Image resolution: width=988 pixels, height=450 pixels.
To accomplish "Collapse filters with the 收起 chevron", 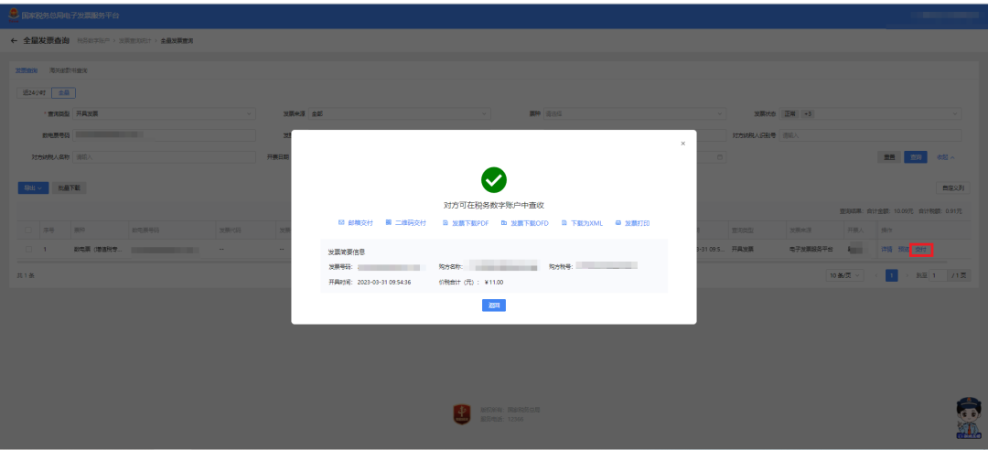I will pos(945,157).
